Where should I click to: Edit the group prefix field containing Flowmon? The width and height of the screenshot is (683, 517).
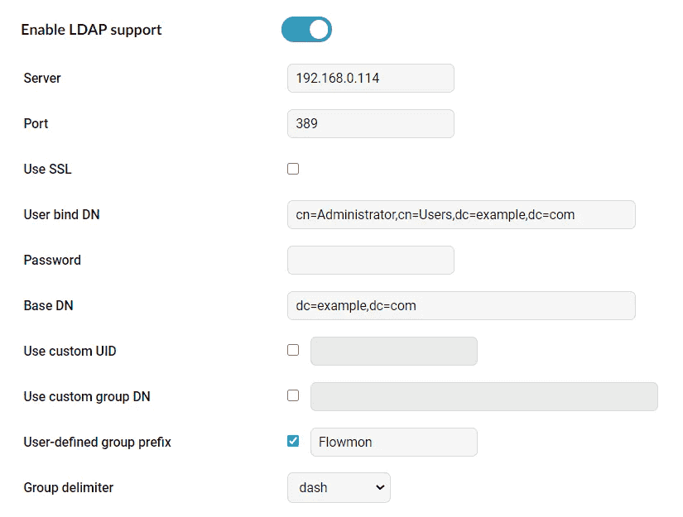pyautogui.click(x=393, y=442)
